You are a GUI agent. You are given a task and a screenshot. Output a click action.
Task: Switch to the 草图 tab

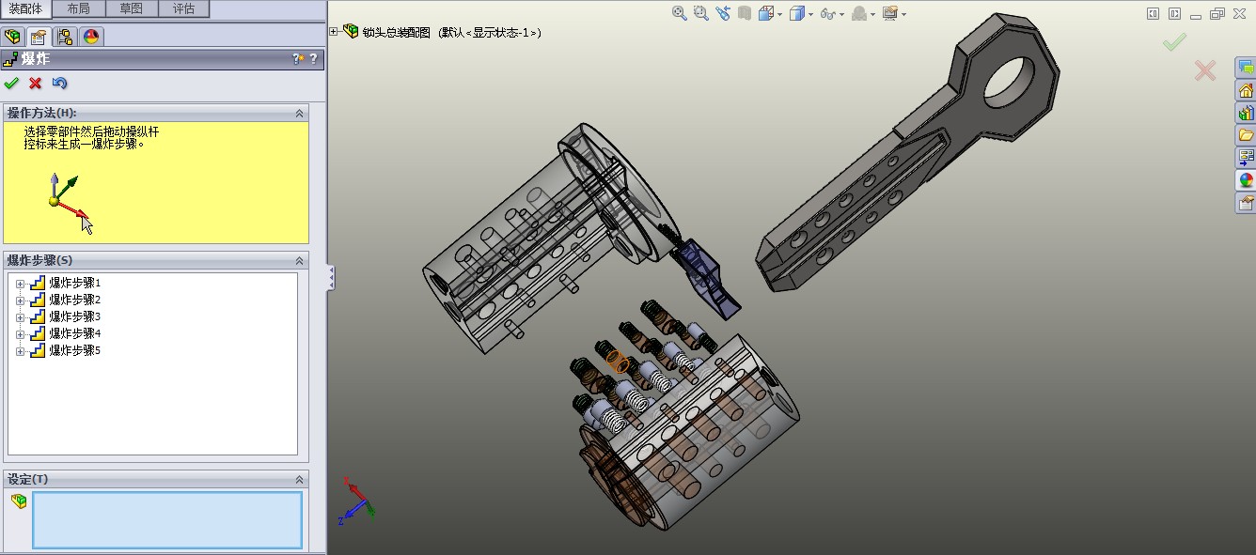point(132,8)
